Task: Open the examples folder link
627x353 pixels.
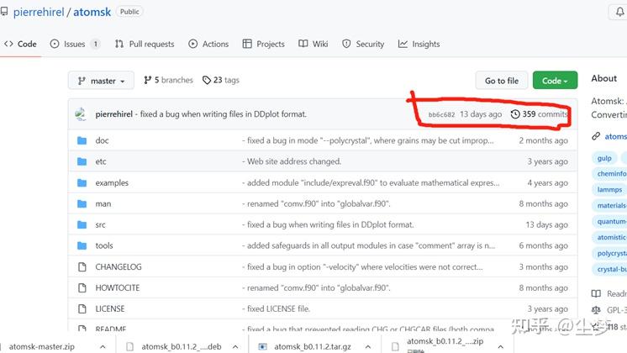Action: 112,182
